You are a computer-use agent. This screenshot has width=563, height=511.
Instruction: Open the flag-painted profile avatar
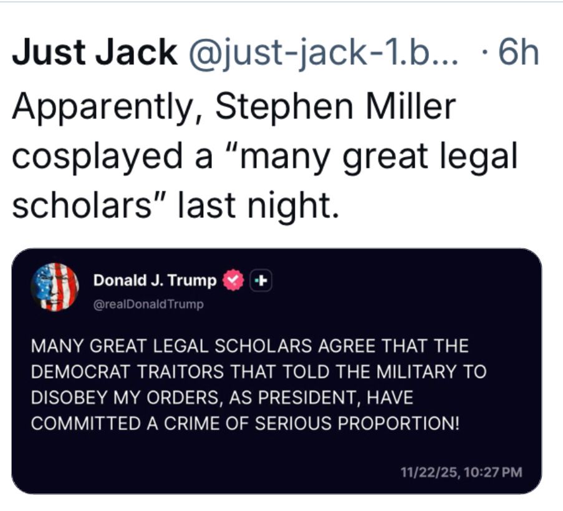tap(55, 287)
